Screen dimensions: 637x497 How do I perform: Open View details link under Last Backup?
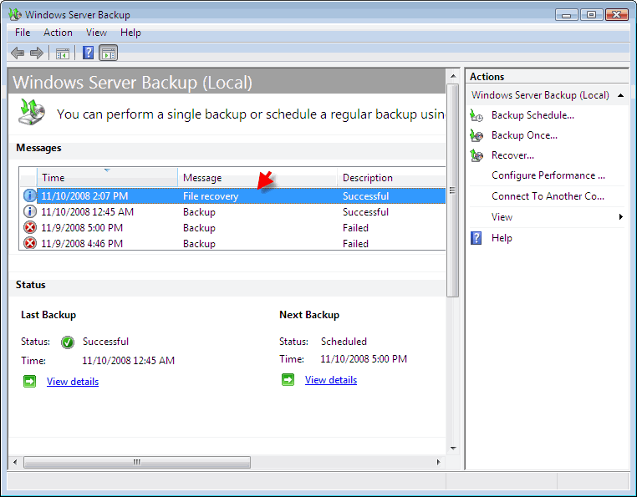coord(73,382)
